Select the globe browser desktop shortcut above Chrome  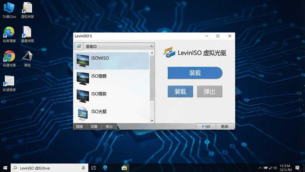click(9, 35)
